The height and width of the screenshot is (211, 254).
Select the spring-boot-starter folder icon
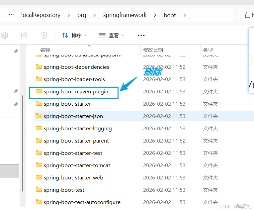[39, 104]
